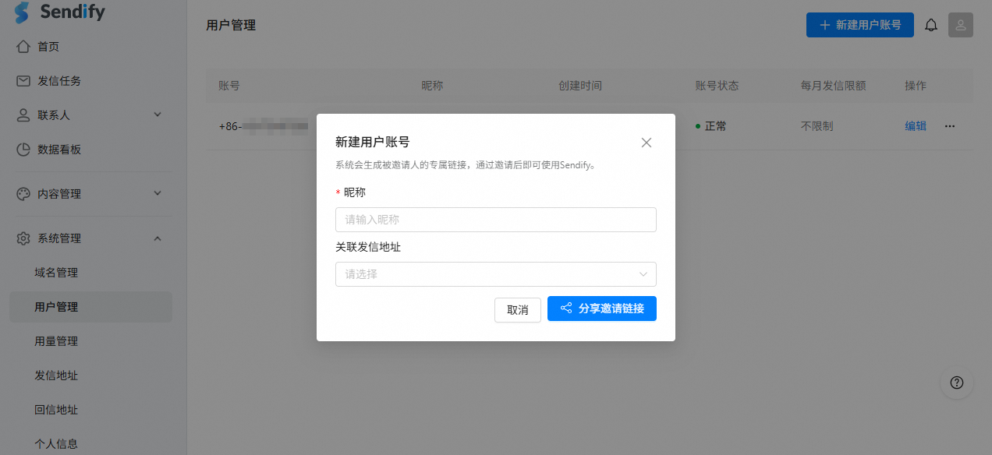The height and width of the screenshot is (455, 992).
Task: Open the user avatar menu
Action: (x=961, y=25)
